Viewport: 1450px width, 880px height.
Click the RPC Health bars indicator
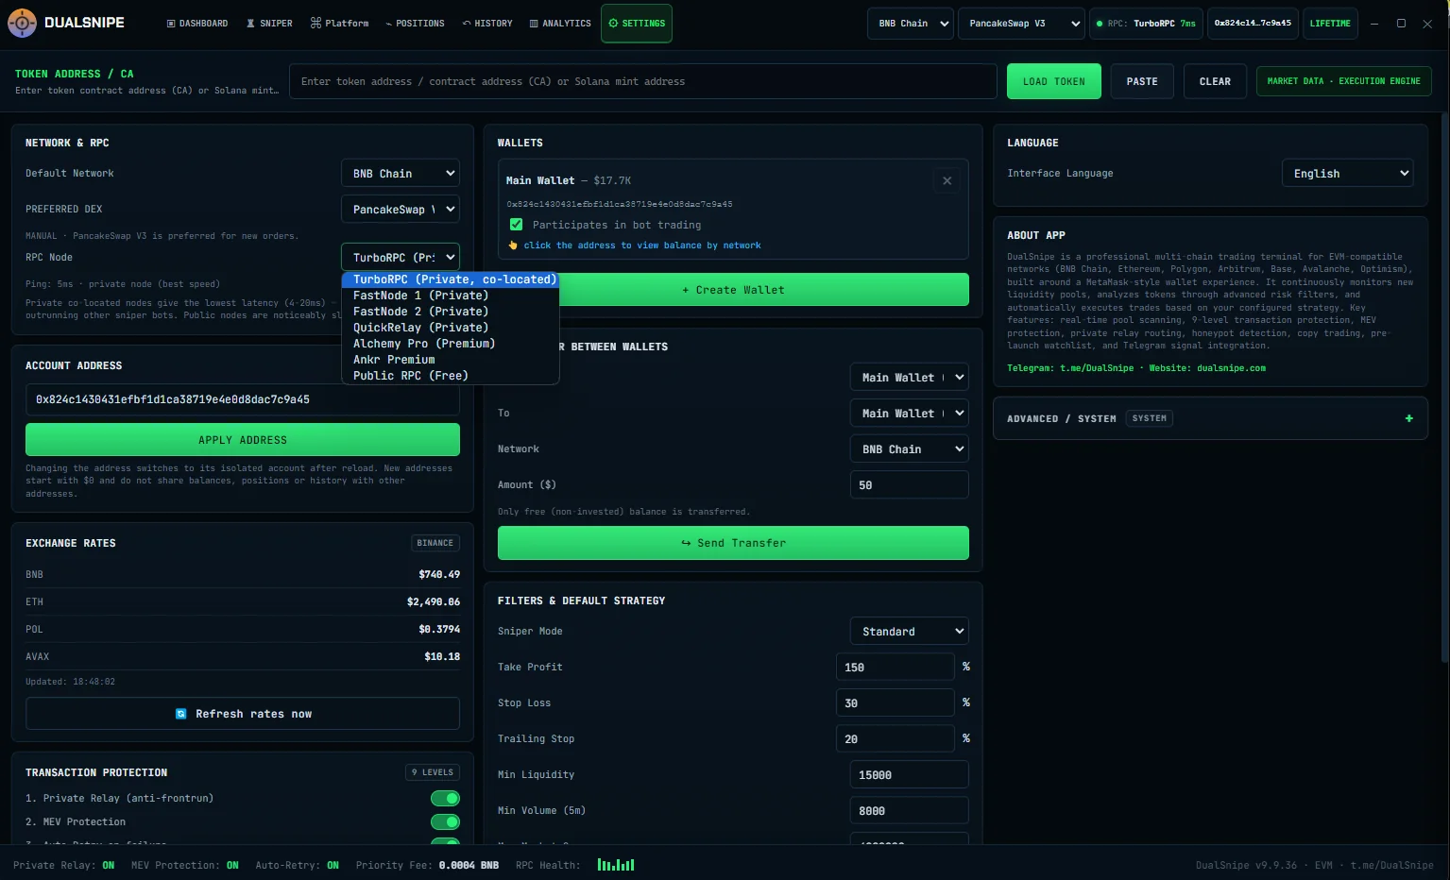(616, 864)
